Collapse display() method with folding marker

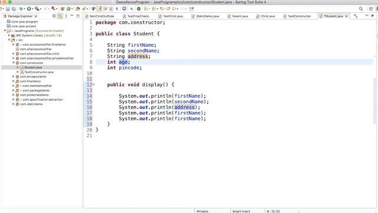point(94,85)
